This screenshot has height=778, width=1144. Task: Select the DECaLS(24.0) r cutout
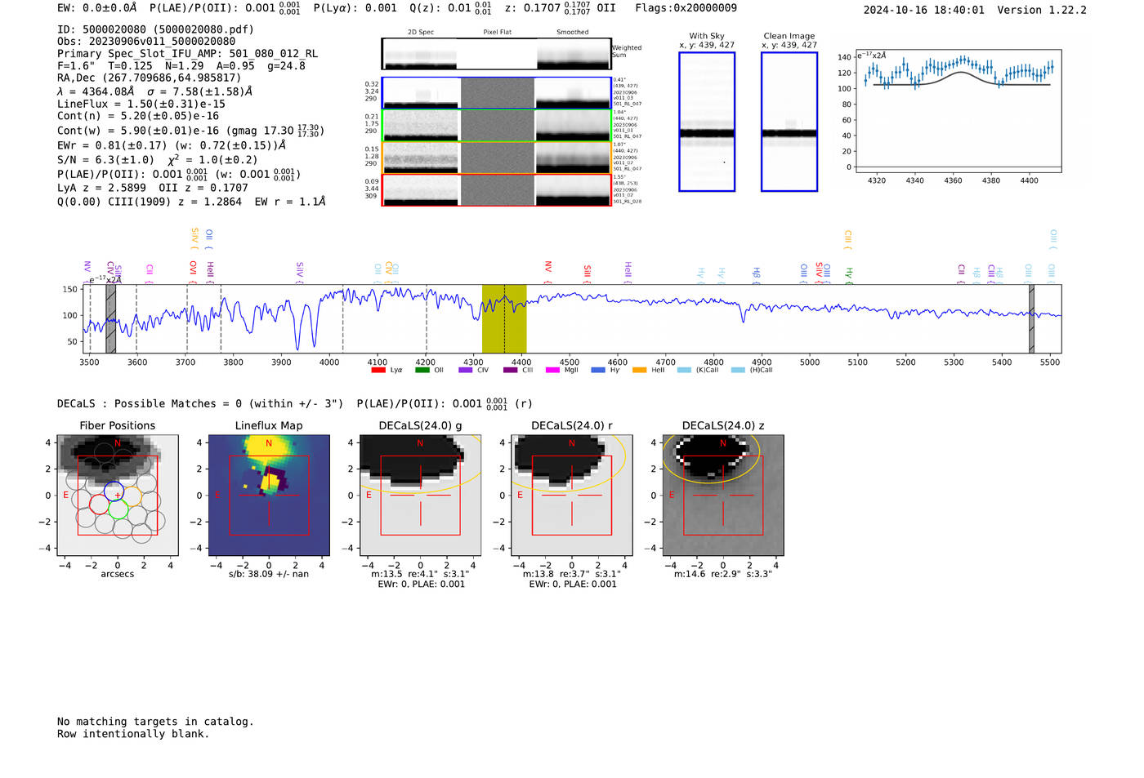point(571,496)
